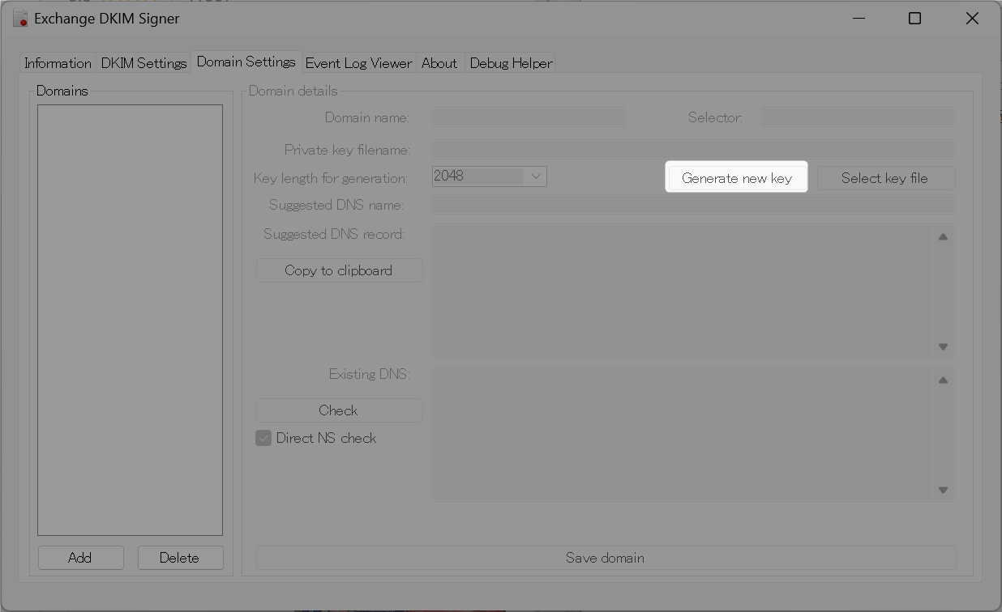
Task: Click the Suggested DNS name field
Action: pos(693,205)
